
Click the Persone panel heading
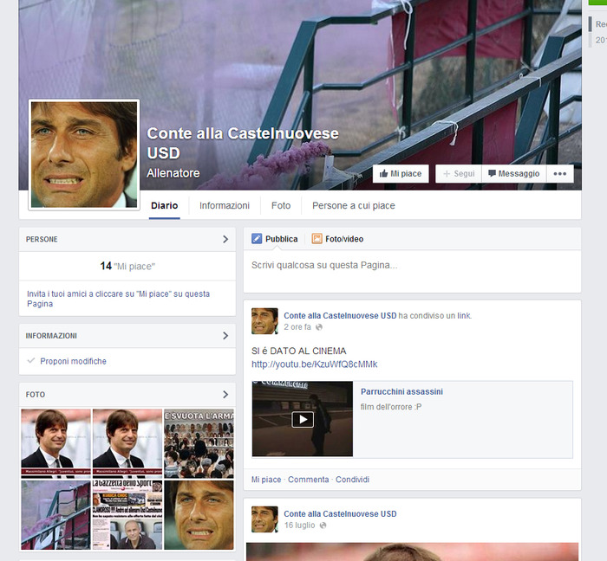42,239
